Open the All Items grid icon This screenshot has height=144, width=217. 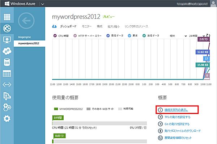[x=7, y=17]
